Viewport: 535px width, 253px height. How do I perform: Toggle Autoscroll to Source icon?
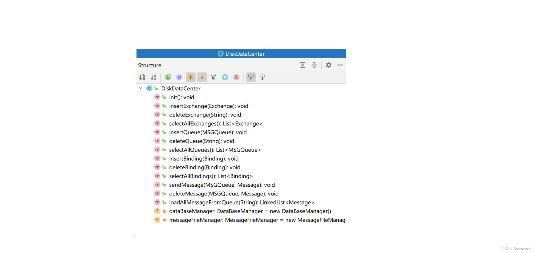(x=251, y=77)
